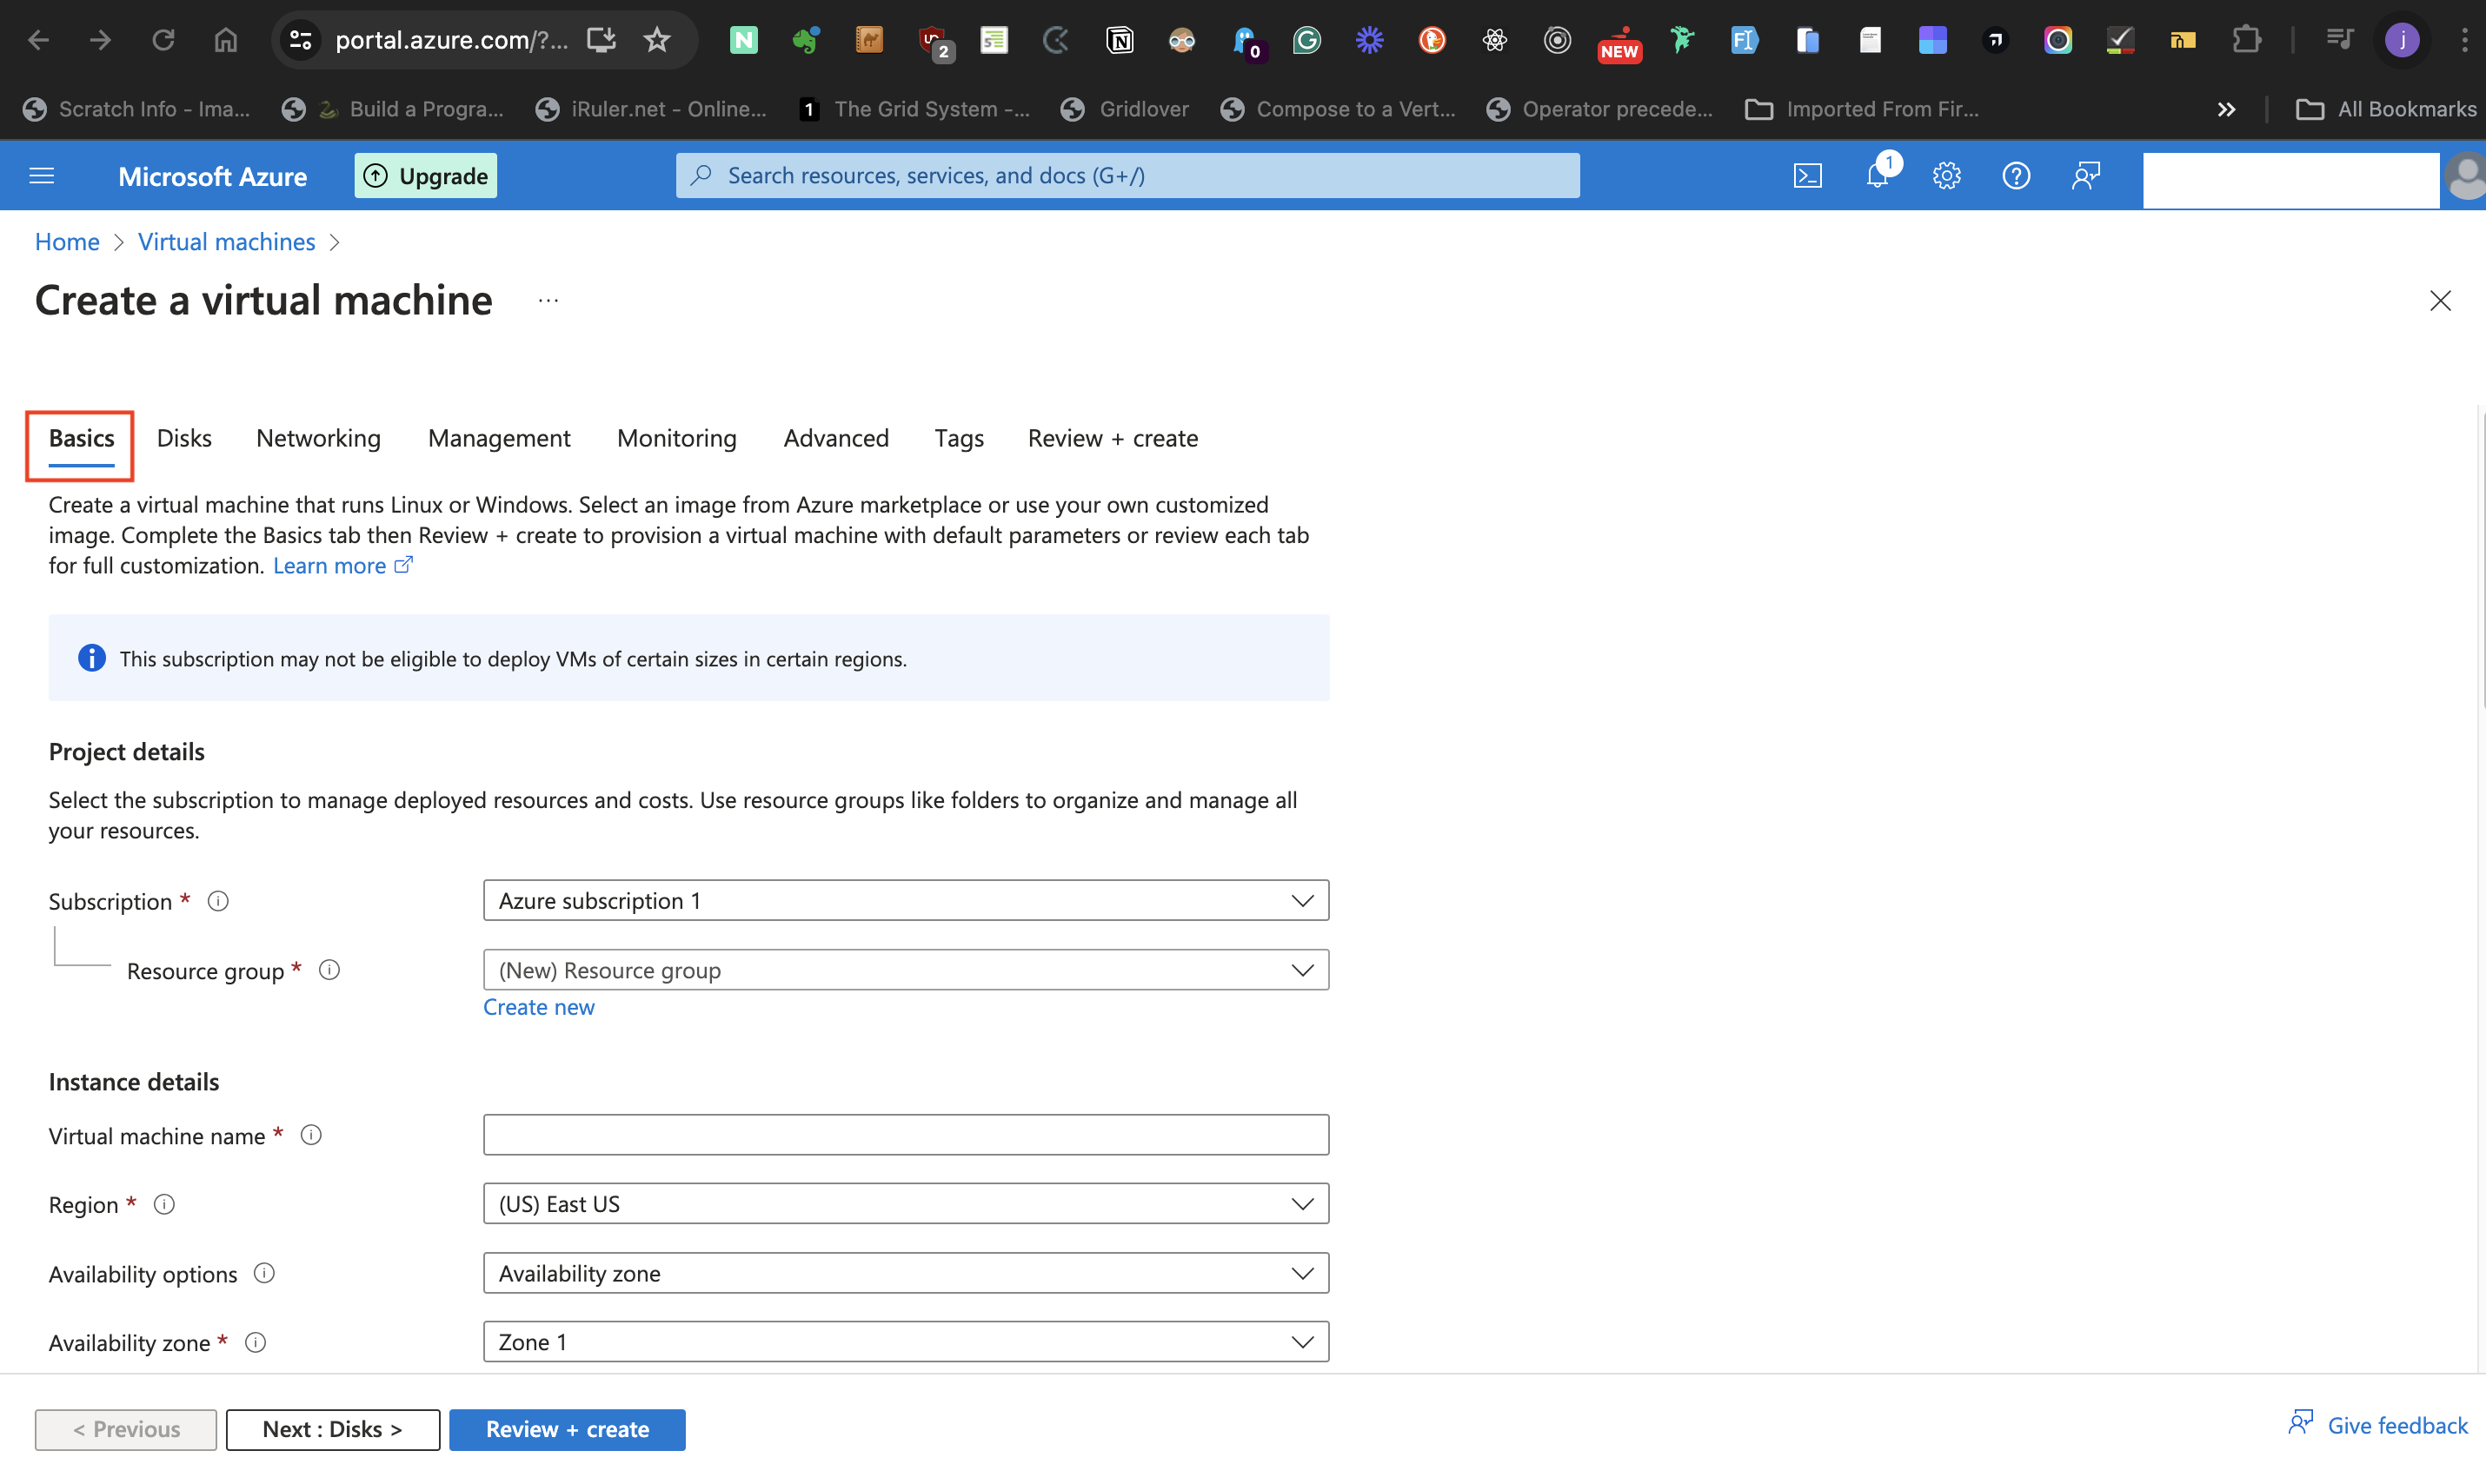Switch to the Disks tab
The image size is (2486, 1484).
(x=184, y=438)
